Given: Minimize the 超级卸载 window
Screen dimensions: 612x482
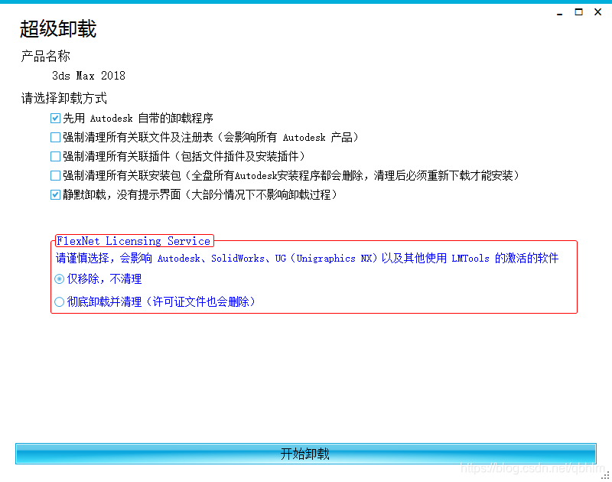Looking at the screenshot, I should (x=560, y=12).
